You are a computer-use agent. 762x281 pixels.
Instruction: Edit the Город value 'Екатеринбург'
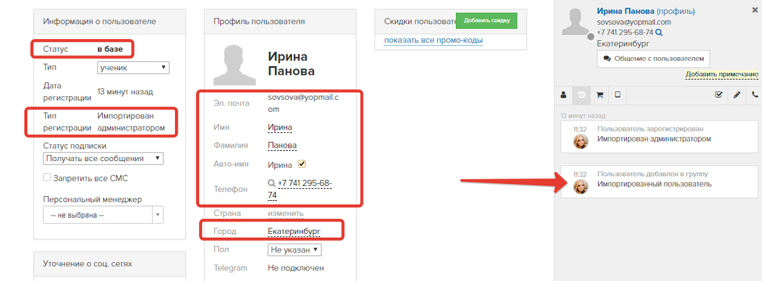pos(294,231)
